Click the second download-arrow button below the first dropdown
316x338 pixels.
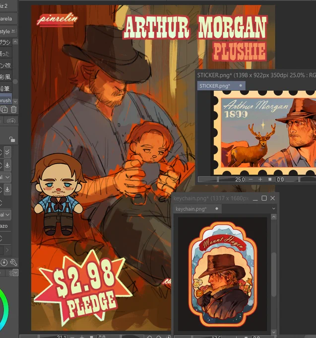tap(7, 189)
